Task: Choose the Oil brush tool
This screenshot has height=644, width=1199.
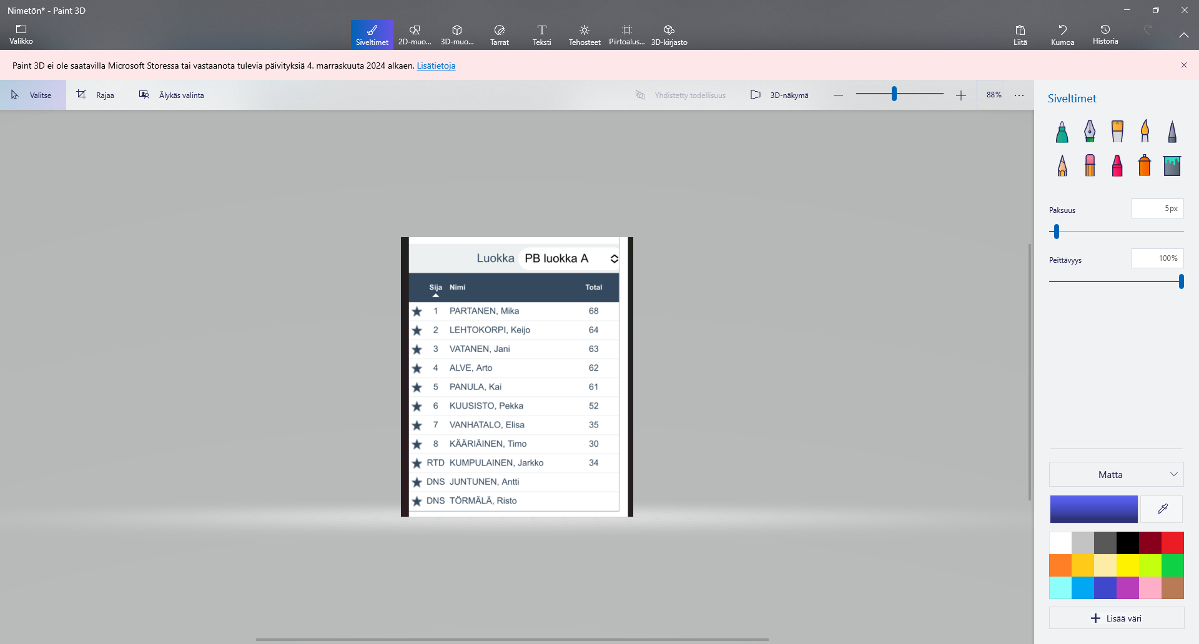Action: (1117, 132)
